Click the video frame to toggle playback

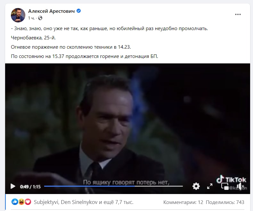(127, 121)
